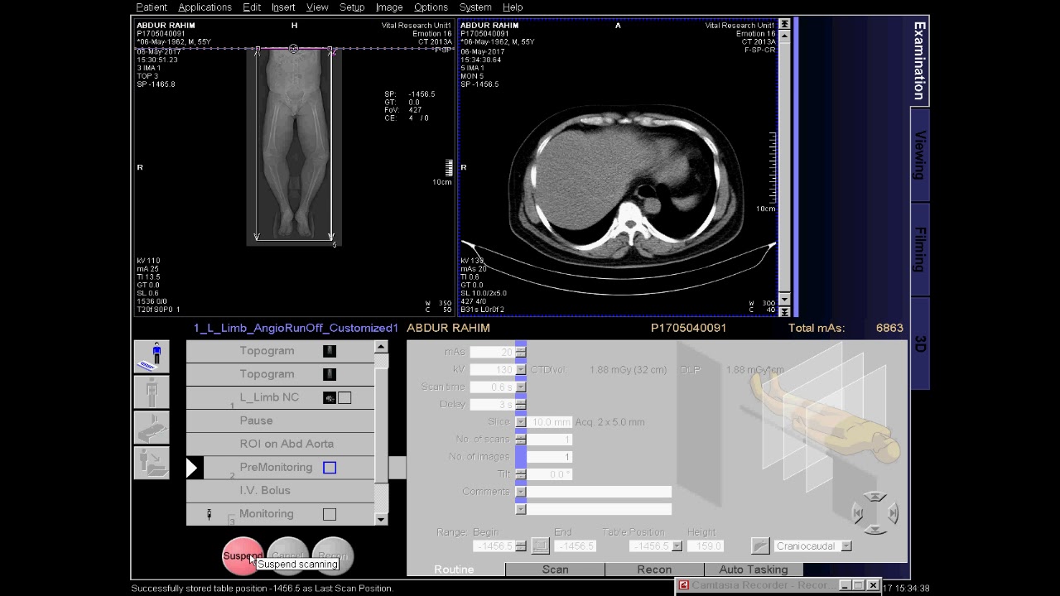Select the Pause protocol entry

(280, 421)
